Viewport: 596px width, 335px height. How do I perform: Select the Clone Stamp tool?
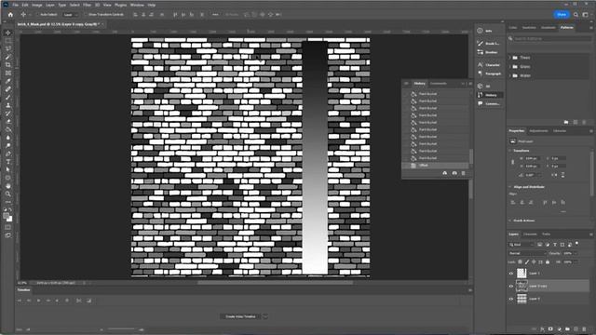[8, 105]
